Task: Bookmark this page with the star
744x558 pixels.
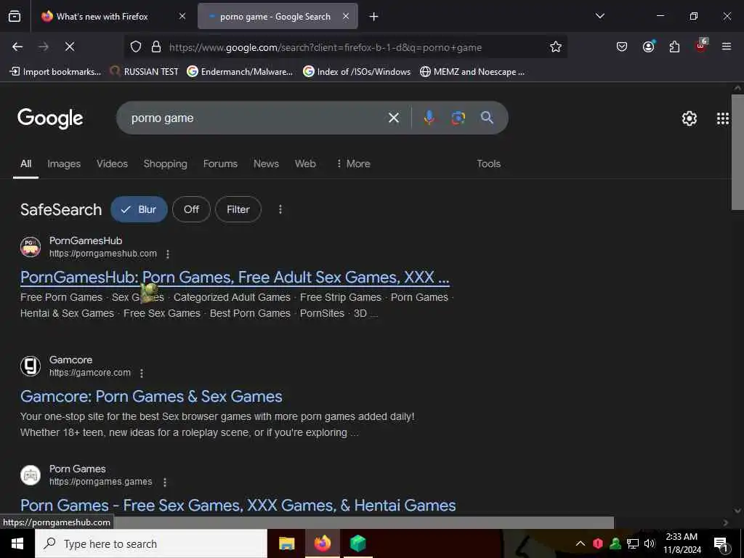Action: [556, 46]
